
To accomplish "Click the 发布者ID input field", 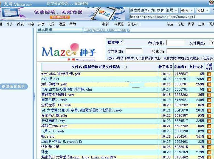I will point(134,51).
